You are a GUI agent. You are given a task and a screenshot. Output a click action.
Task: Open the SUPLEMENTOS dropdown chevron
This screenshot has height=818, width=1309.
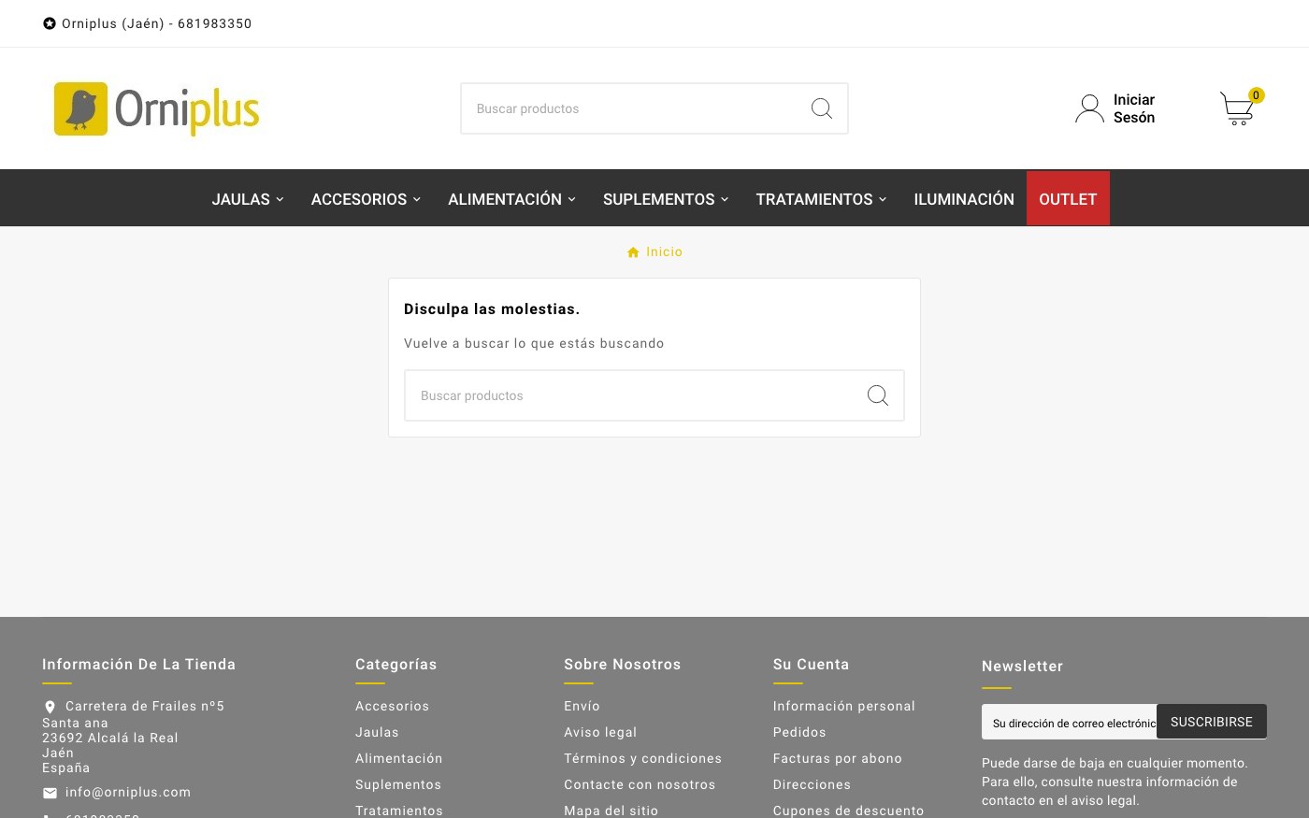[725, 199]
